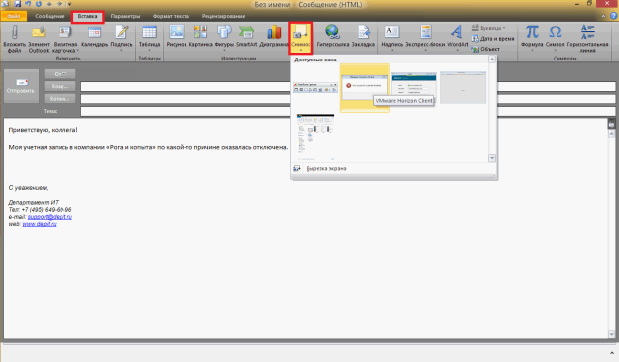Pick the VMware Horizon Client window thumbnail
The height and width of the screenshot is (362, 619).
point(365,87)
